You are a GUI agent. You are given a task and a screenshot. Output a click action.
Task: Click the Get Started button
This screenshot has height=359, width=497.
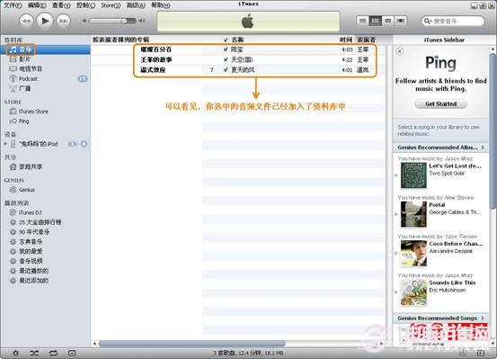[441, 104]
